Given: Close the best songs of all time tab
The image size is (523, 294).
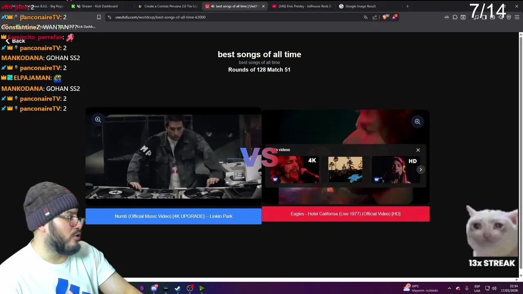Looking at the screenshot, I should pyautogui.click(x=263, y=6).
